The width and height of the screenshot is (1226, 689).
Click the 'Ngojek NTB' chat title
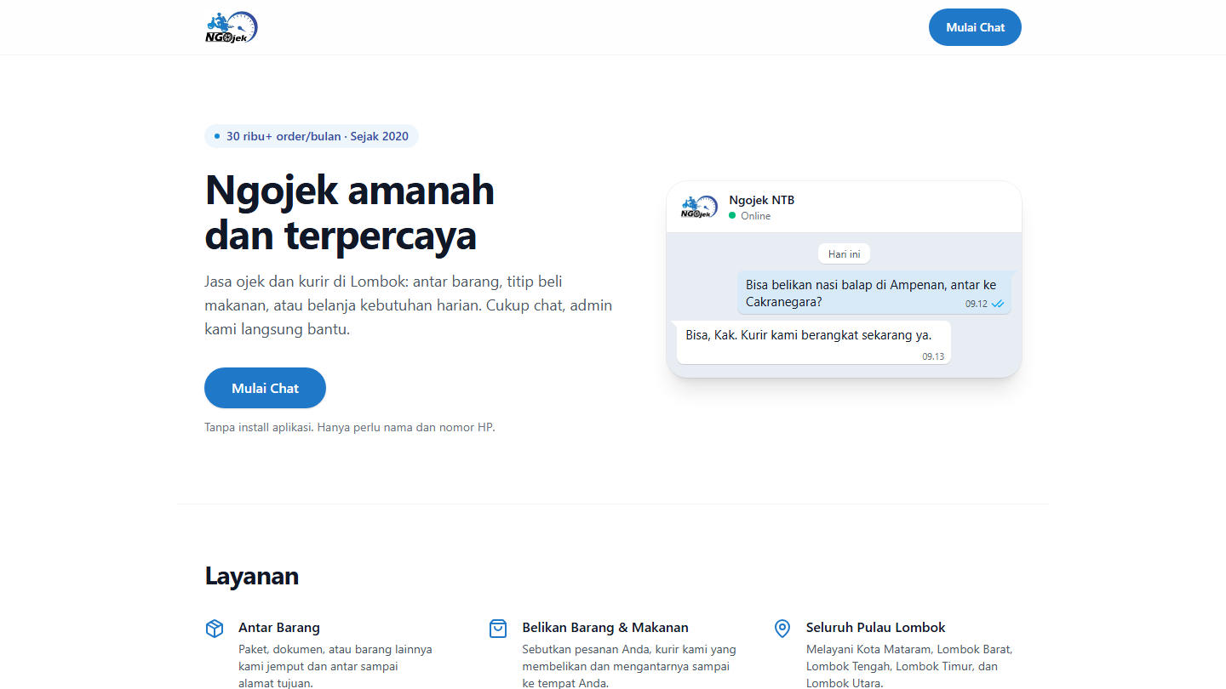(761, 200)
